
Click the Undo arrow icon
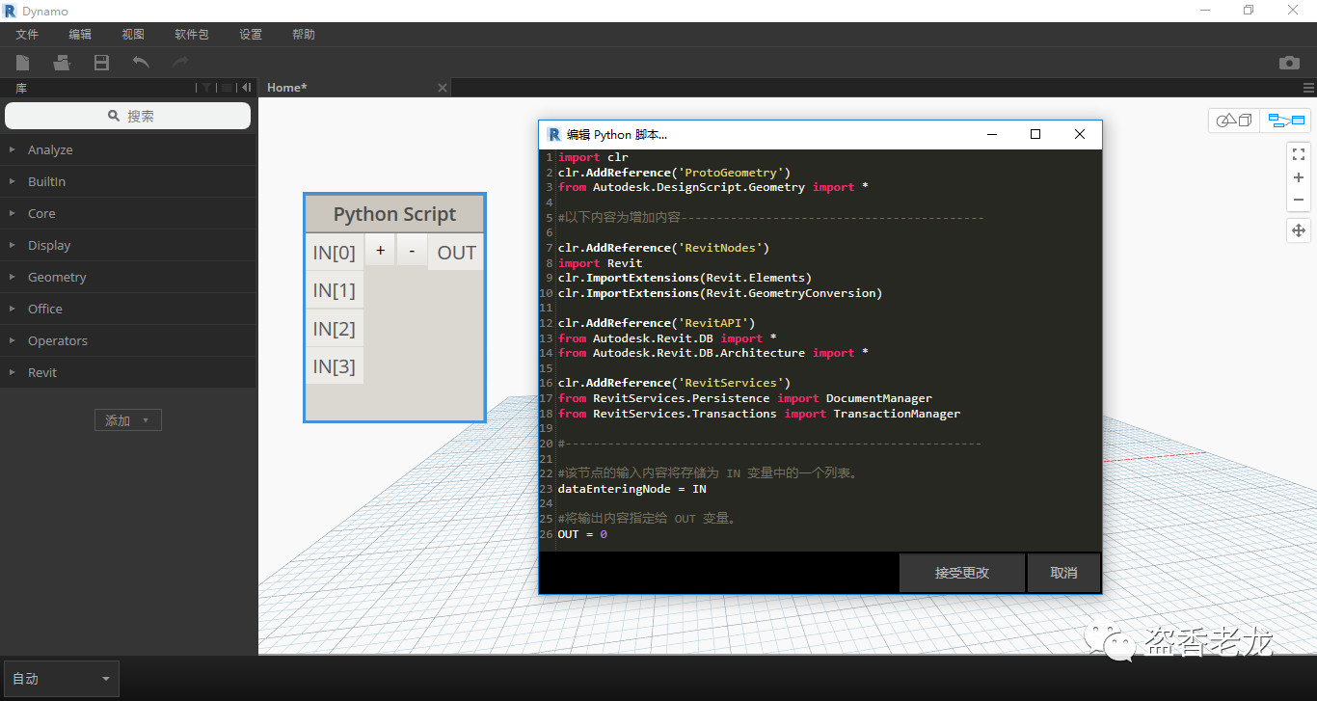[x=141, y=63]
